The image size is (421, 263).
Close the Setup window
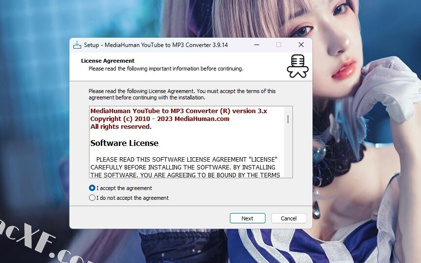301,45
